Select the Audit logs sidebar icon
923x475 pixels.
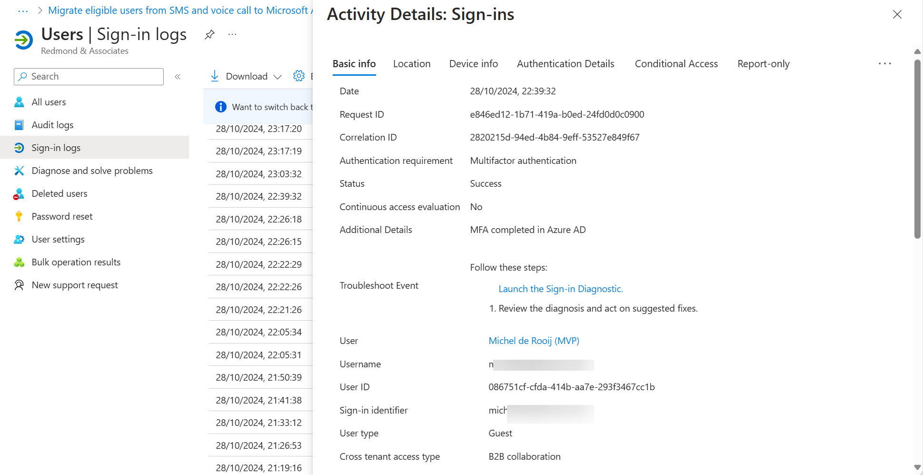coord(19,125)
